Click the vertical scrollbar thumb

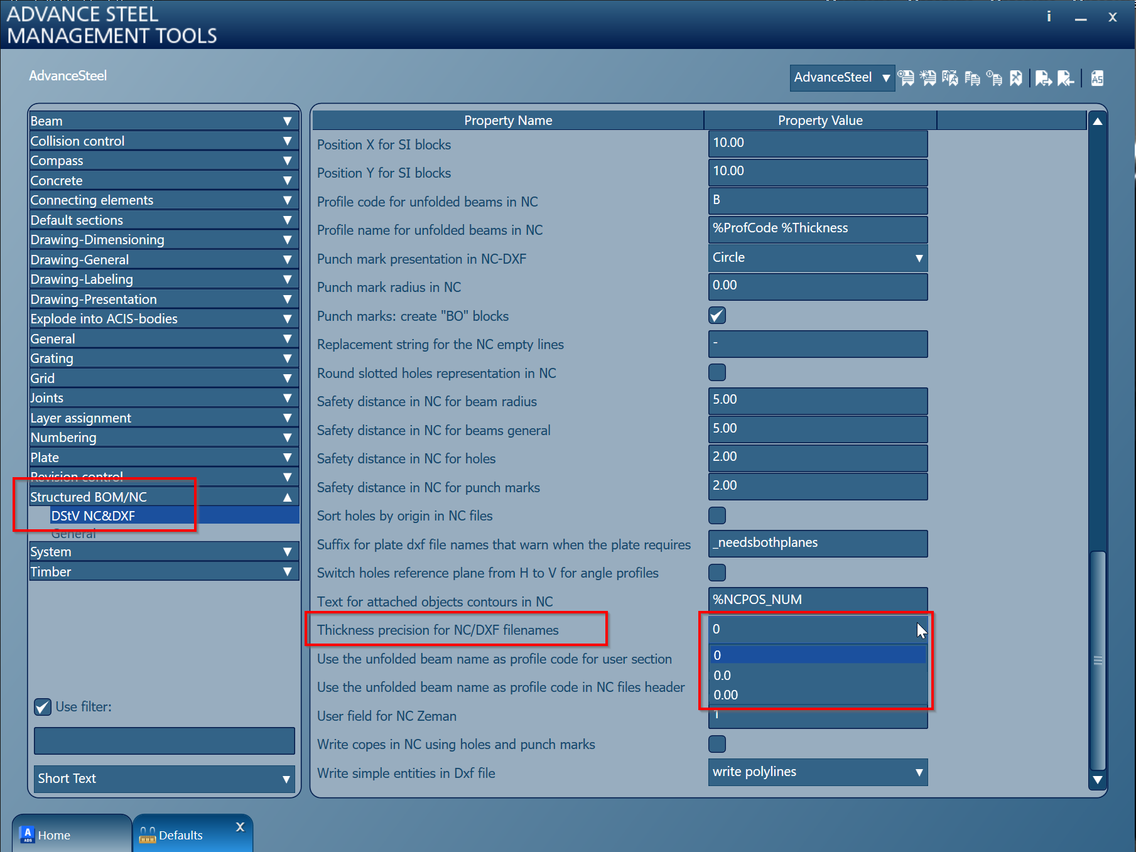click(x=1098, y=660)
